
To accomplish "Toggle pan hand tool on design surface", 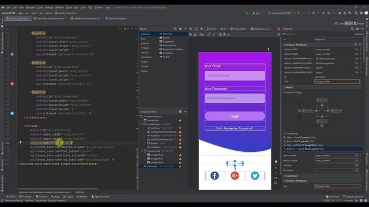I will (276, 162).
